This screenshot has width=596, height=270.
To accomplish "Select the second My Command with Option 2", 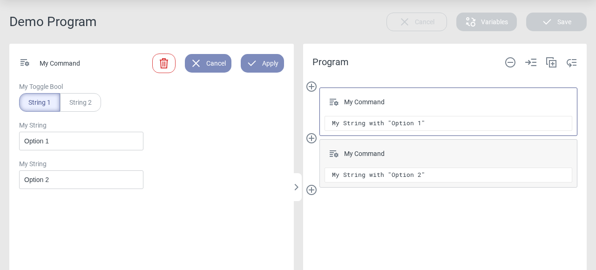I will click(448, 154).
